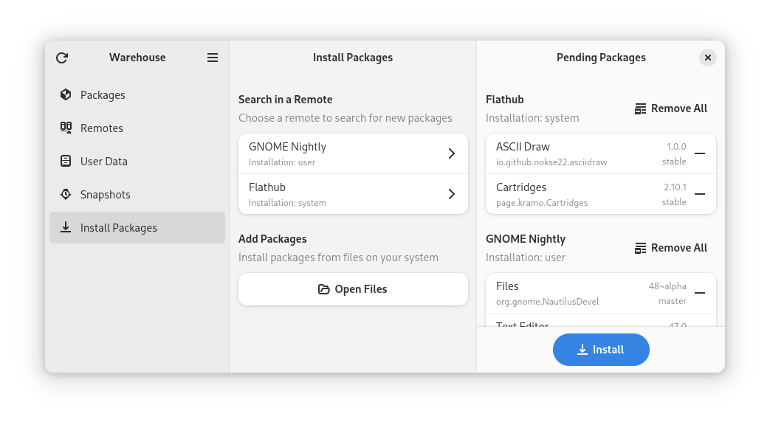Image resolution: width=770 pixels, height=422 pixels.
Task: Click the Packages cube icon in the sidebar
Action: [66, 94]
